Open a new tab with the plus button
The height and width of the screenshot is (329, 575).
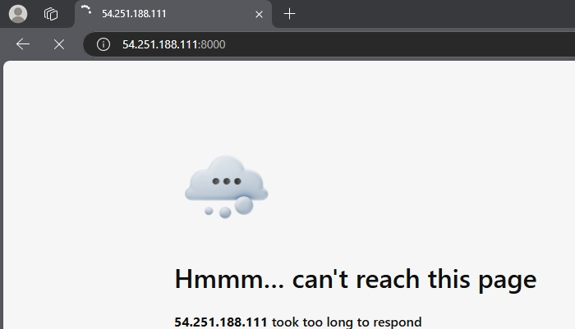coord(289,14)
